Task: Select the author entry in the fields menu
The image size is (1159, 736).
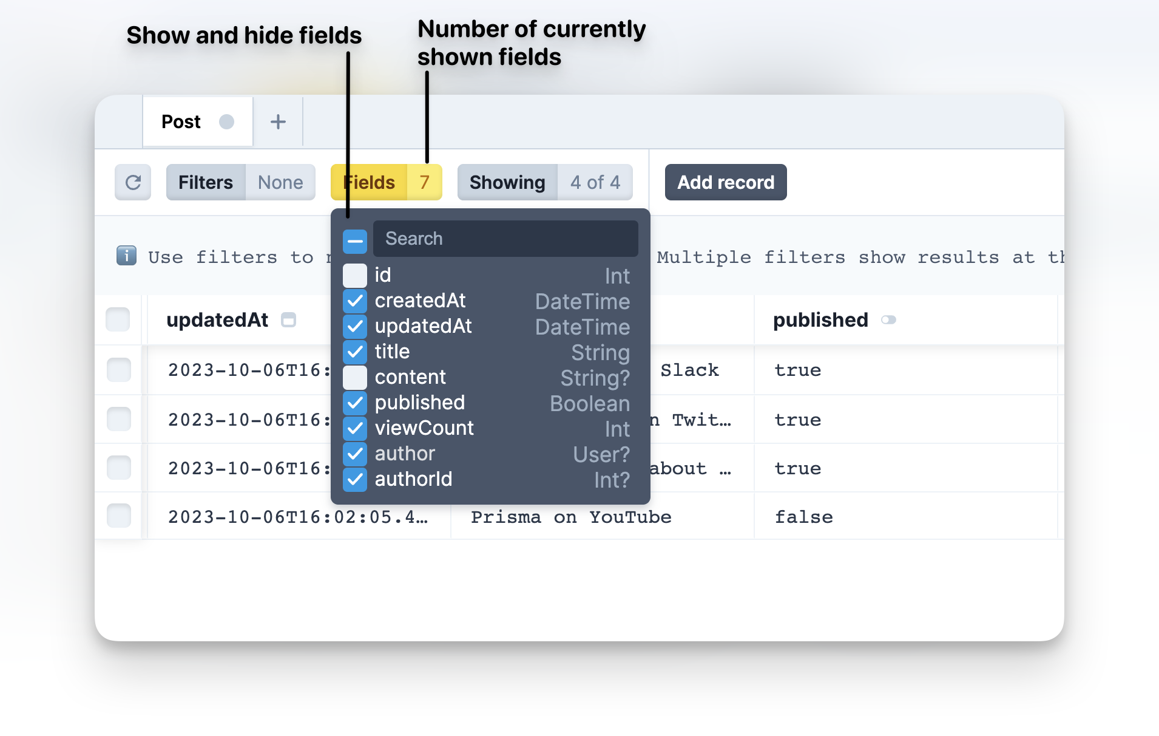Action: pyautogui.click(x=405, y=454)
